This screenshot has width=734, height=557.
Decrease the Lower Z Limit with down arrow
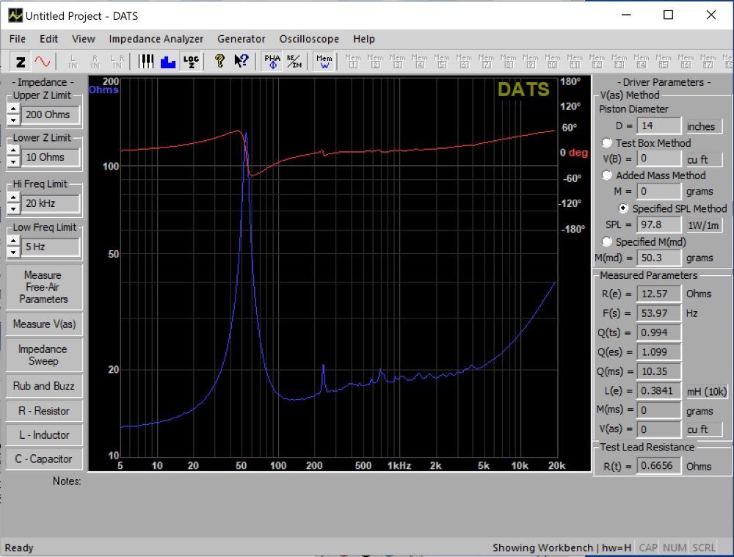[x=13, y=162]
